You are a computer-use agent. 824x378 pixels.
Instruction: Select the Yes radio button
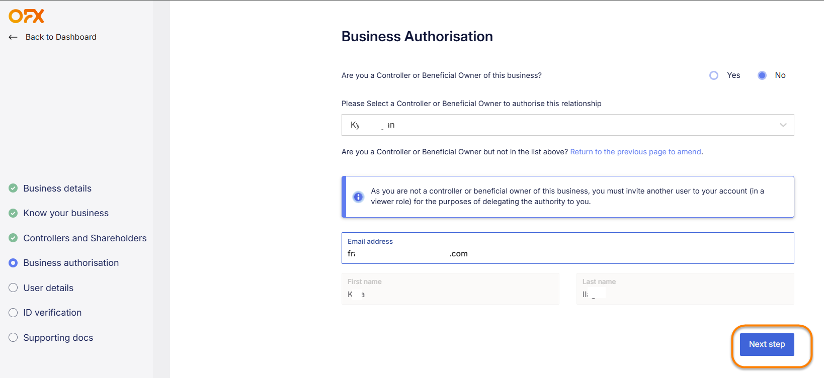tap(714, 75)
